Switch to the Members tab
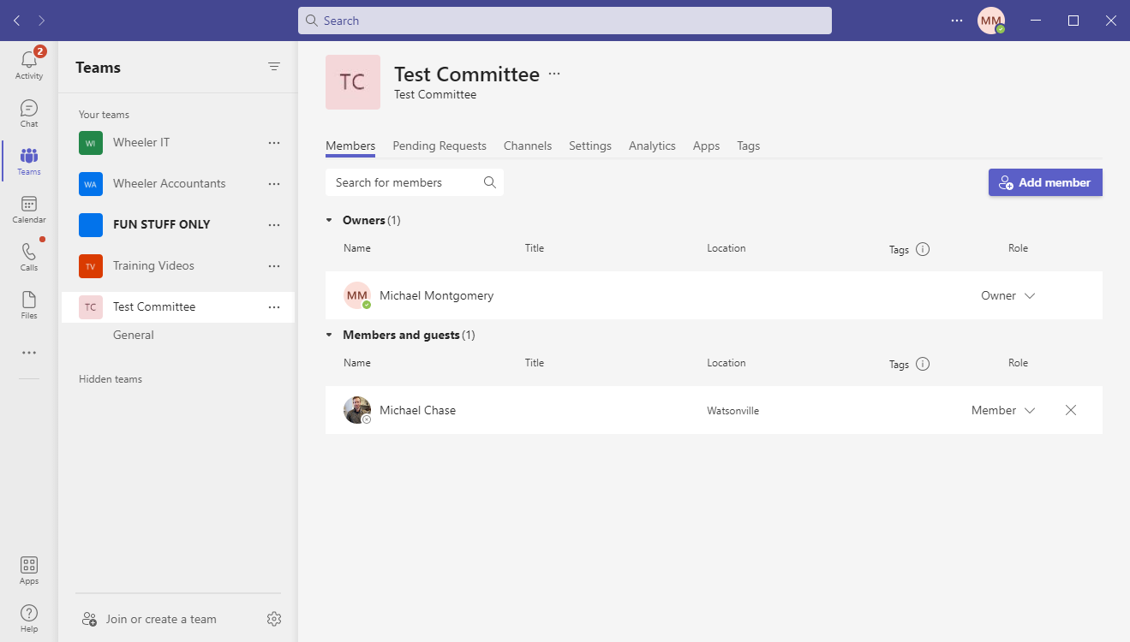This screenshot has width=1130, height=642. tap(350, 146)
